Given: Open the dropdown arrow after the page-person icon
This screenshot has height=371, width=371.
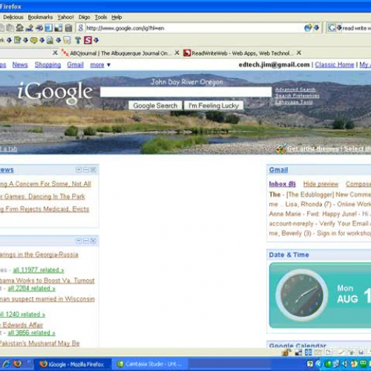Looking at the screenshot, I should pyautogui.click(x=59, y=40).
